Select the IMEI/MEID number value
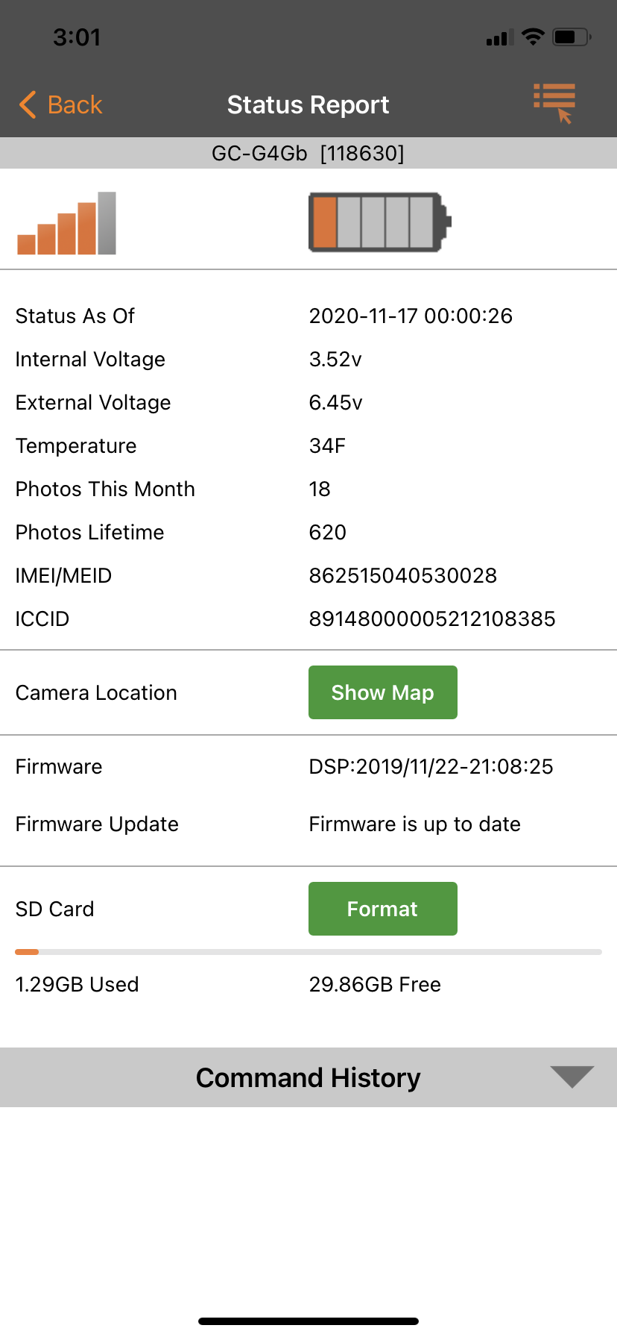 [403, 575]
